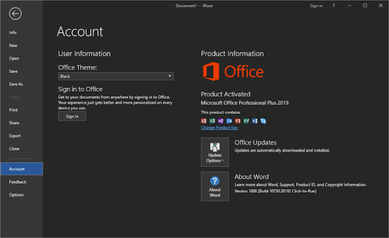Click the About Word heading text

coord(252,176)
